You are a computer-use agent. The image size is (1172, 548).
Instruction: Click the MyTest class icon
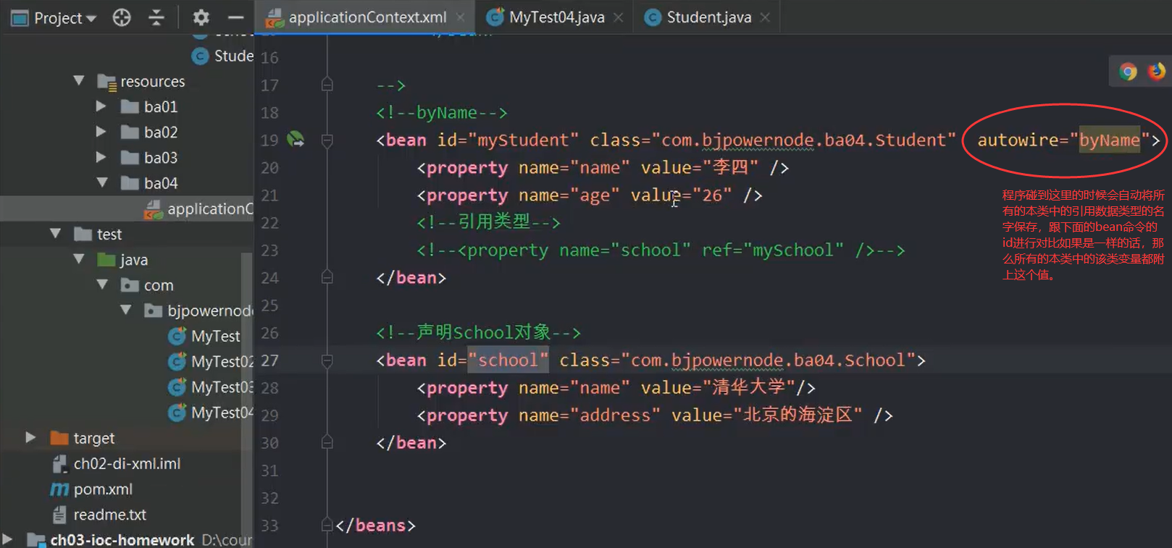click(177, 336)
